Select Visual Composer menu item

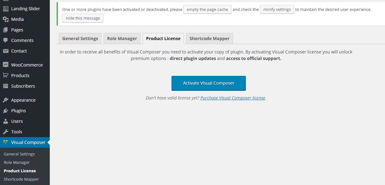click(x=25, y=142)
